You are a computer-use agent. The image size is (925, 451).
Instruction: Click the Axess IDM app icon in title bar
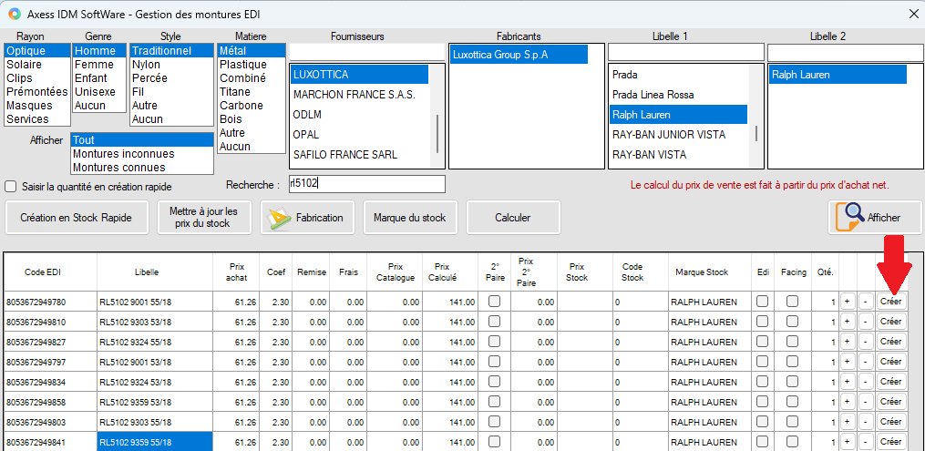coord(14,13)
